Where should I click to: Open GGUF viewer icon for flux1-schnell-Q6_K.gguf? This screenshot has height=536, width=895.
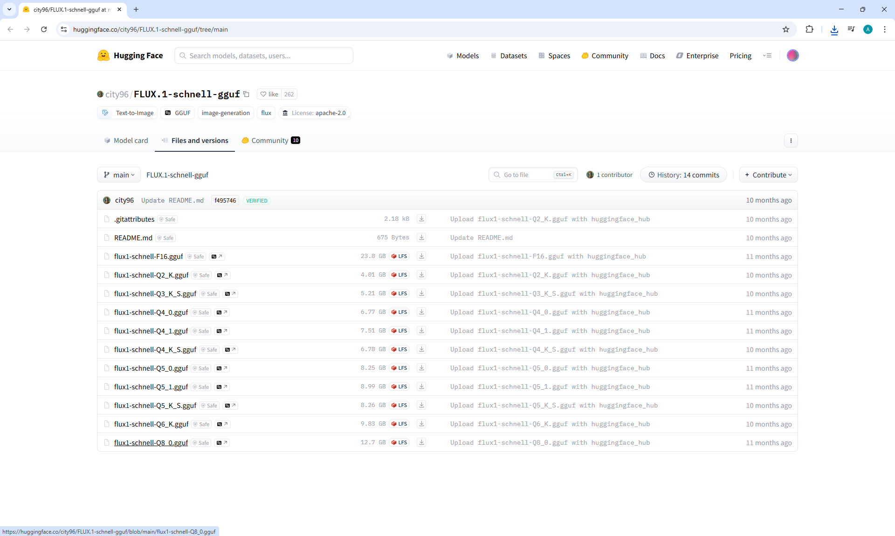[223, 424]
